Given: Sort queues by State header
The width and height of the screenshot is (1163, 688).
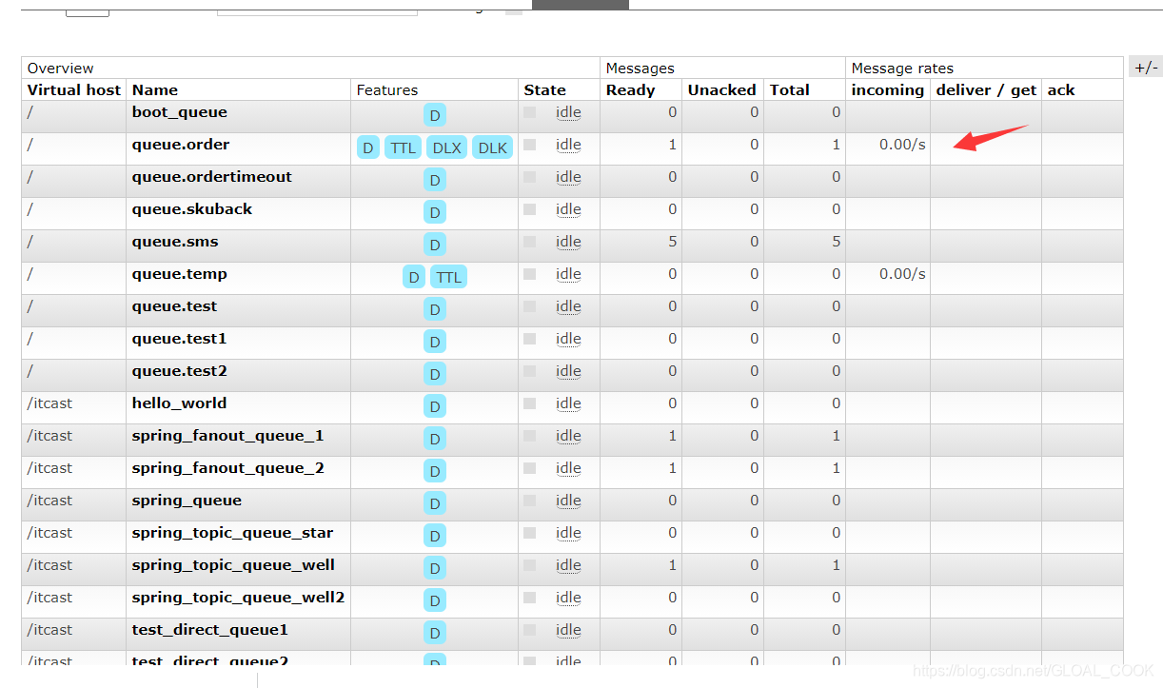Looking at the screenshot, I should point(545,89).
